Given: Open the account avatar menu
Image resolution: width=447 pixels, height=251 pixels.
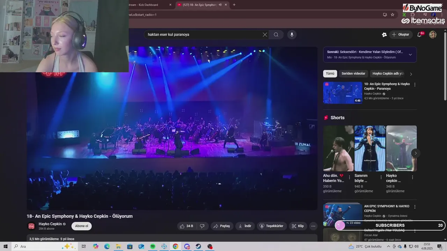Looking at the screenshot, I should [x=433, y=35].
